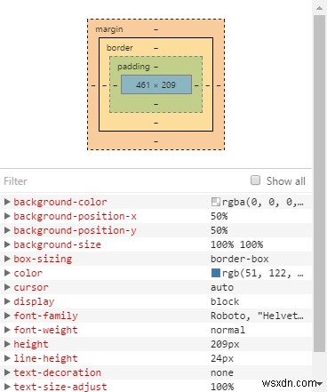Select the padding label in box model
Screen dimensions: 327x392
133,67
